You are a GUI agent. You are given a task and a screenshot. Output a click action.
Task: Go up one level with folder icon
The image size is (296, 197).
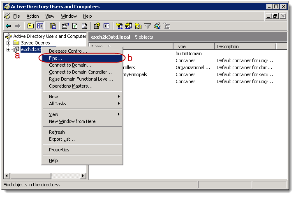point(30,26)
